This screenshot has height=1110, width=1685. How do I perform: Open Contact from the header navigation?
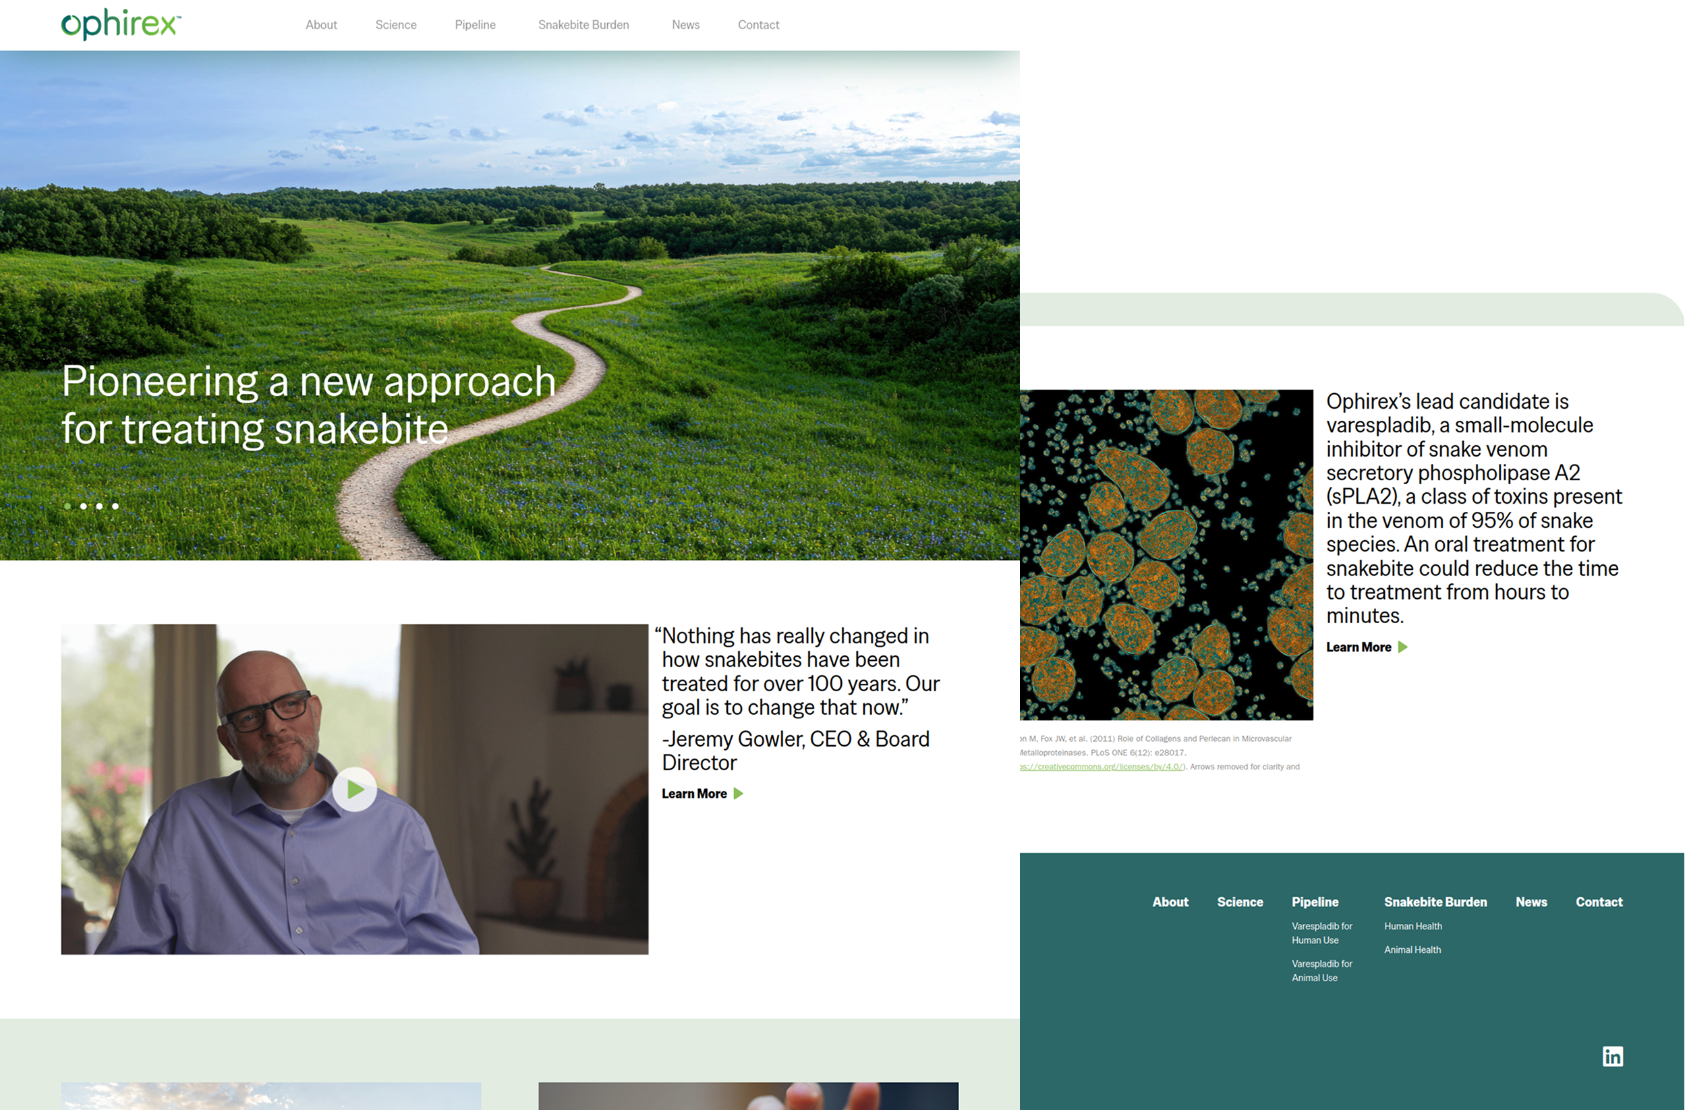758,25
